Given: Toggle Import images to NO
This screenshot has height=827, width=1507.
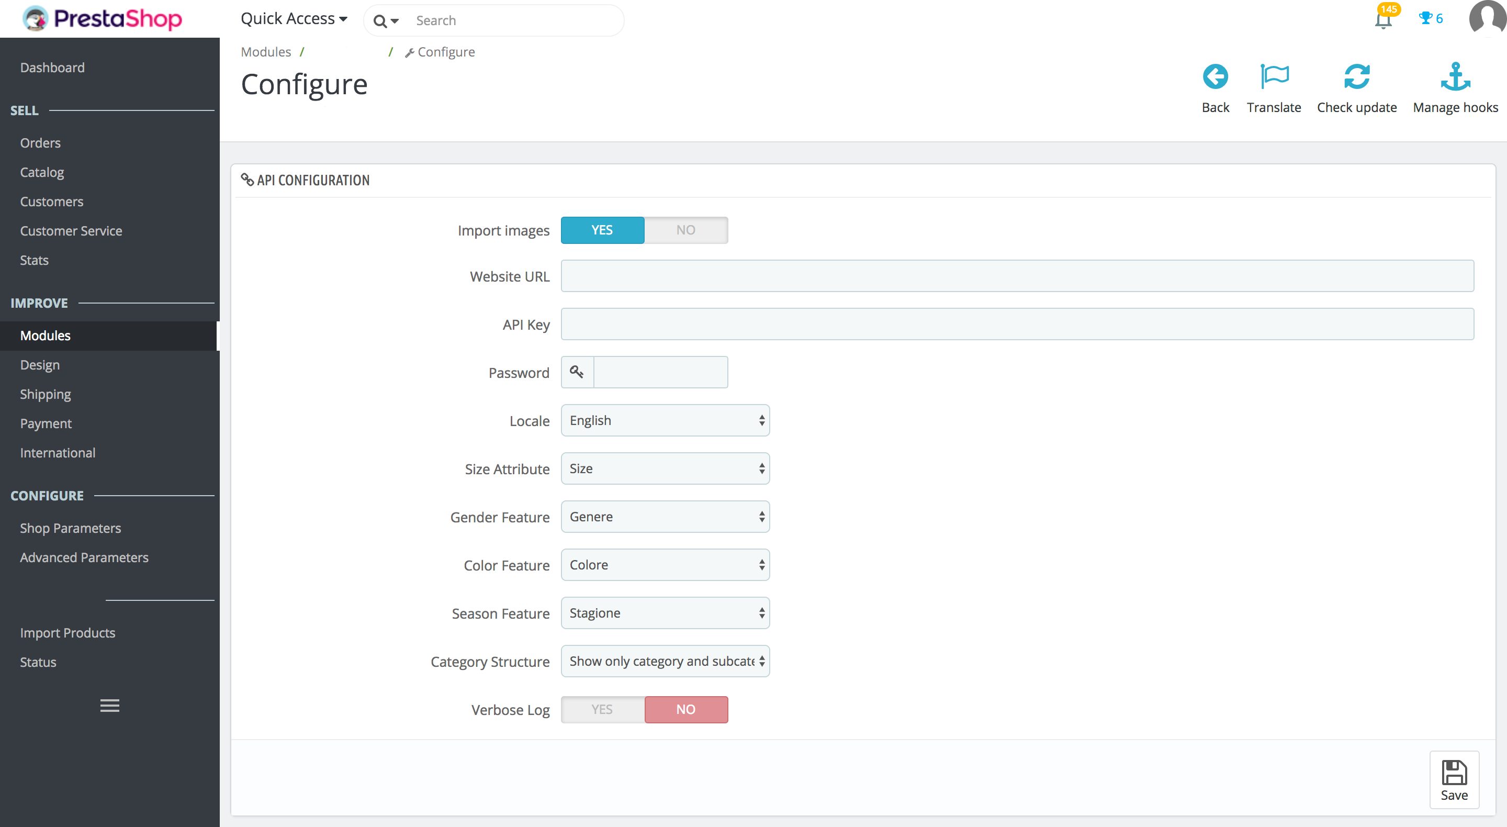Looking at the screenshot, I should coord(685,229).
